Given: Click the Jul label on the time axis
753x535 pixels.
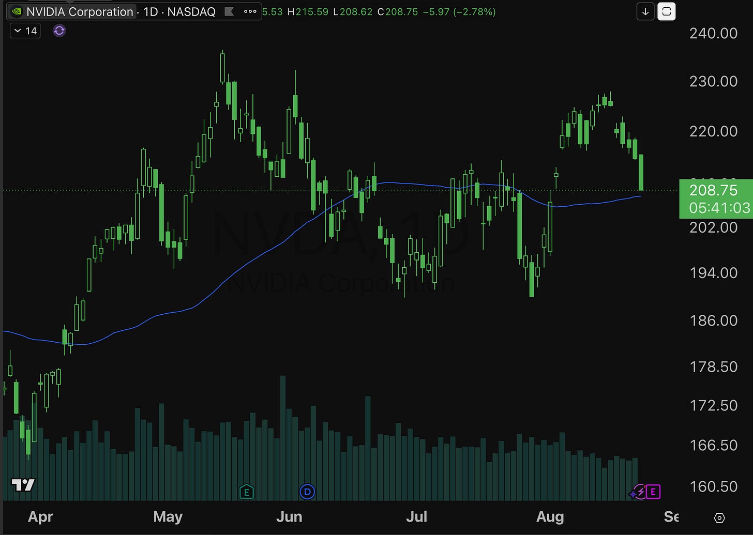Looking at the screenshot, I should coord(416,517).
